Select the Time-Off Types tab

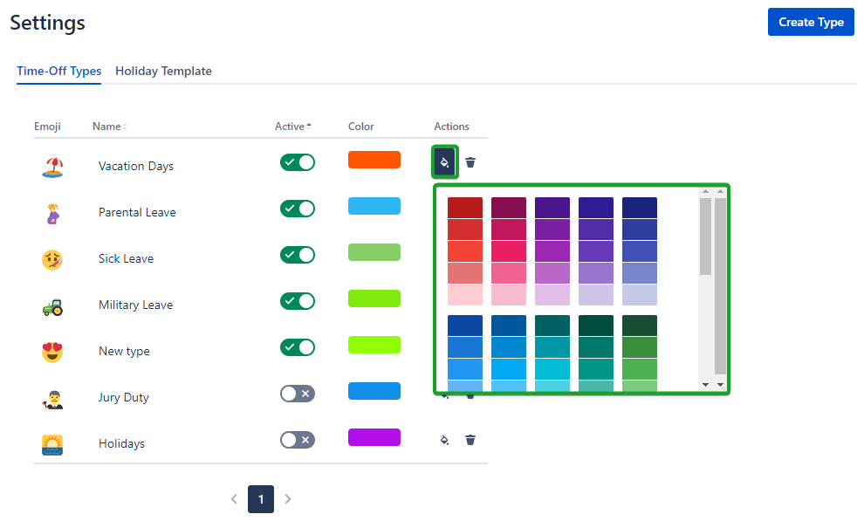click(x=58, y=72)
